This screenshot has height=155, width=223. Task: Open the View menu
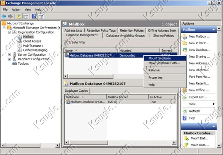[28, 10]
